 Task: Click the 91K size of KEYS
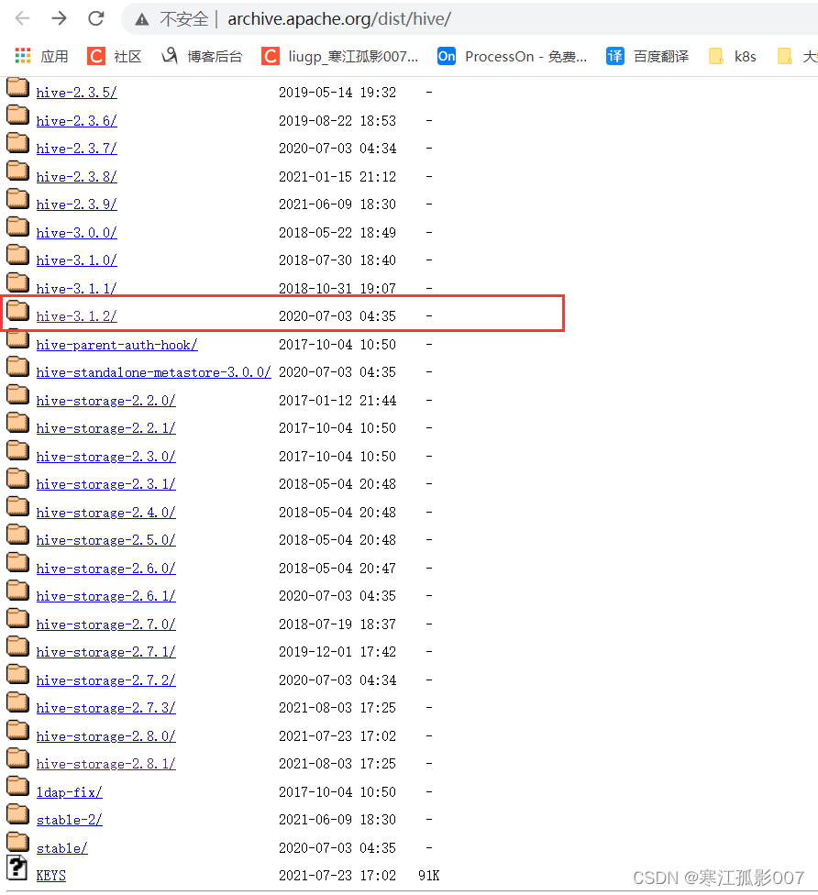click(428, 876)
